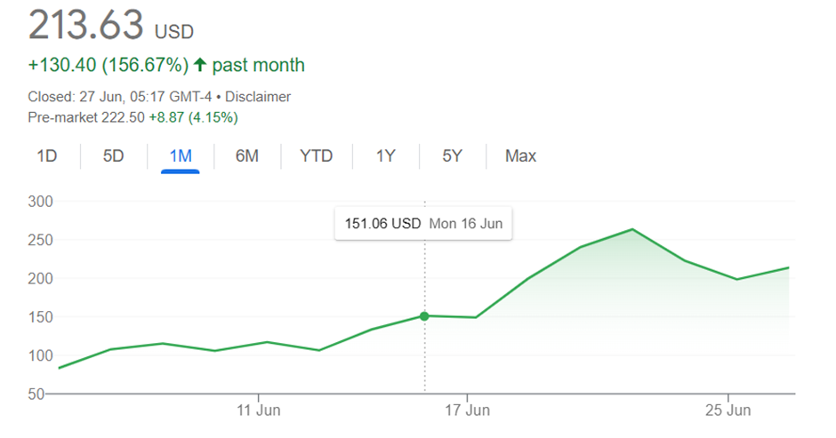This screenshot has height=438, width=836.
Task: Click the 25 Jun x-axis label
Action: (x=728, y=410)
